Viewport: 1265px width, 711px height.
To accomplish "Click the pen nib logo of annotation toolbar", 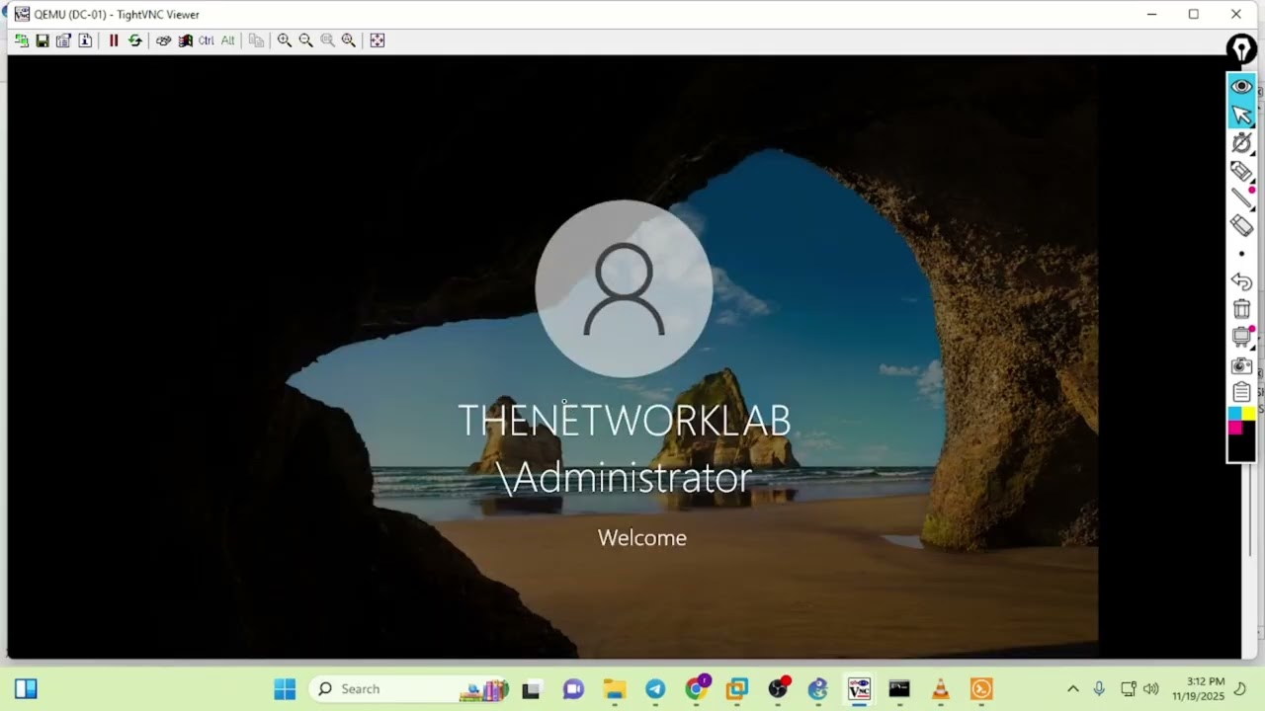I will (1241, 49).
